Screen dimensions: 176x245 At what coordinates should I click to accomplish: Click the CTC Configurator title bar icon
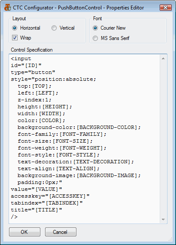click(8, 7)
